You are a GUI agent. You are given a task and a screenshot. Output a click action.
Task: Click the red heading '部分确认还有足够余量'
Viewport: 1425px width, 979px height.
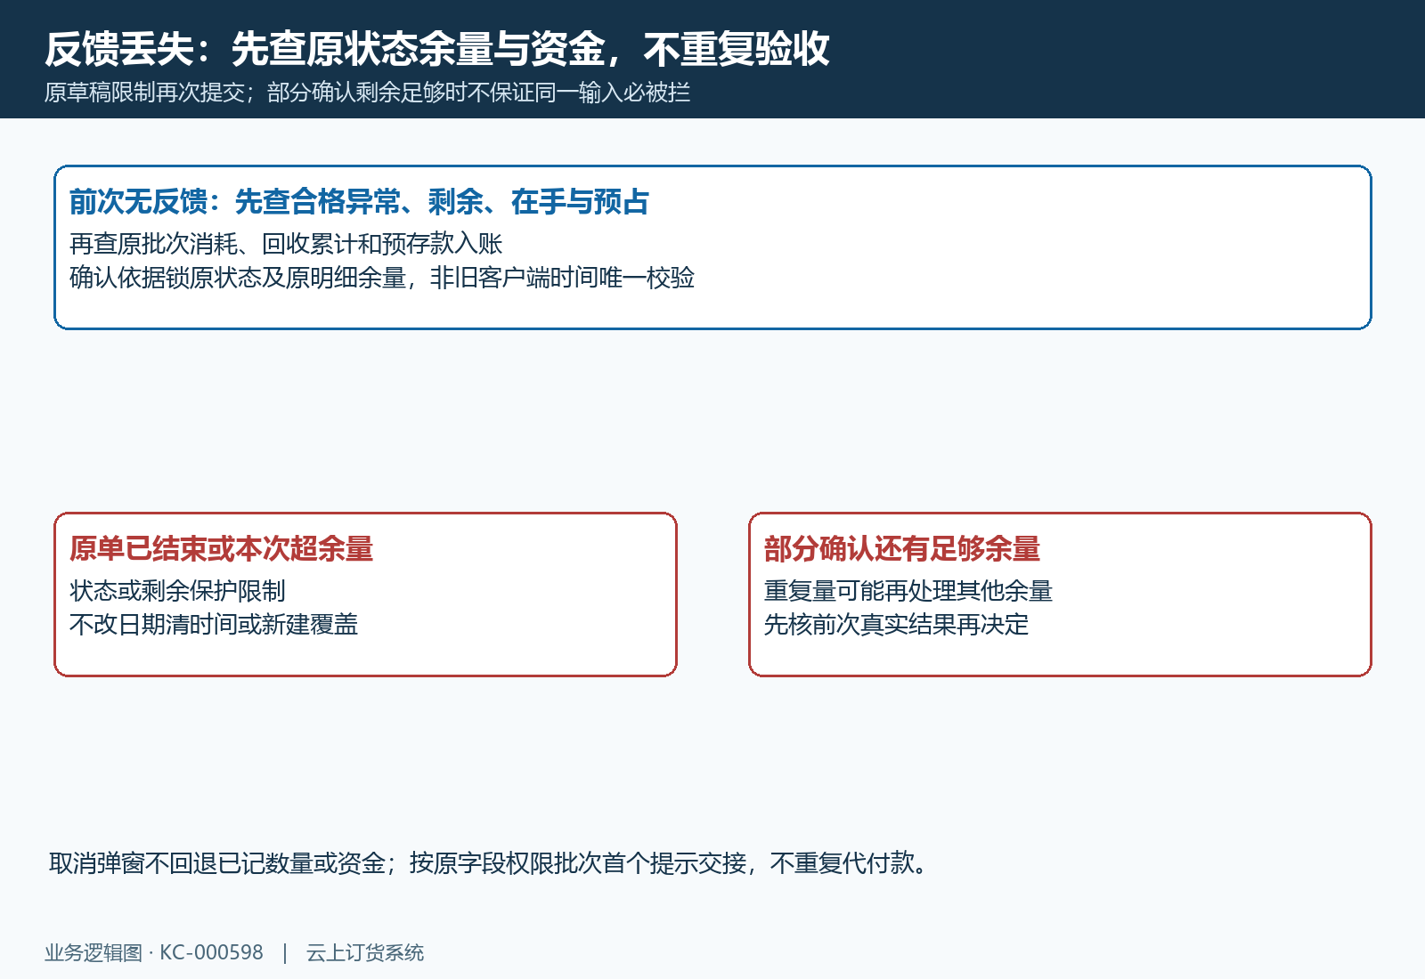click(901, 549)
